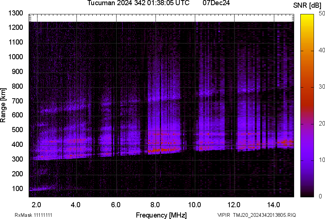Click the 2.0 frequency tick label
This screenshot has width=325, height=219.
36,204
